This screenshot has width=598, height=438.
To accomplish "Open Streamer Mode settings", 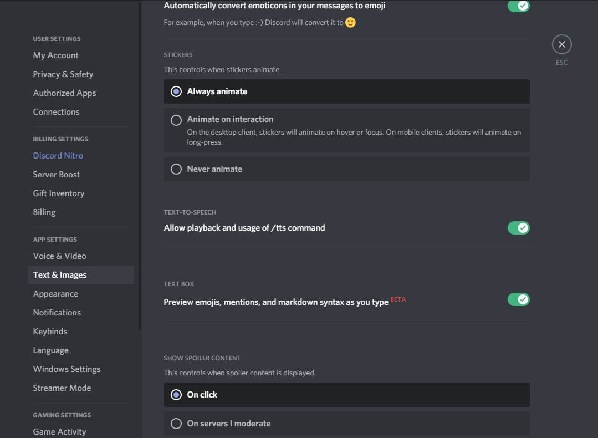I will (x=62, y=388).
